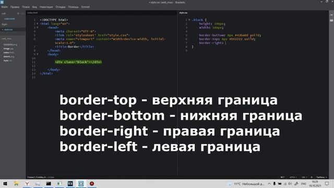Open the Отладка menu

pyautogui.click(x=61, y=7)
